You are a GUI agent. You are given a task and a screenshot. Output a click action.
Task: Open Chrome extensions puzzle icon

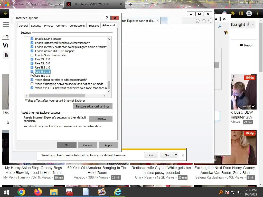[x=233, y=13]
